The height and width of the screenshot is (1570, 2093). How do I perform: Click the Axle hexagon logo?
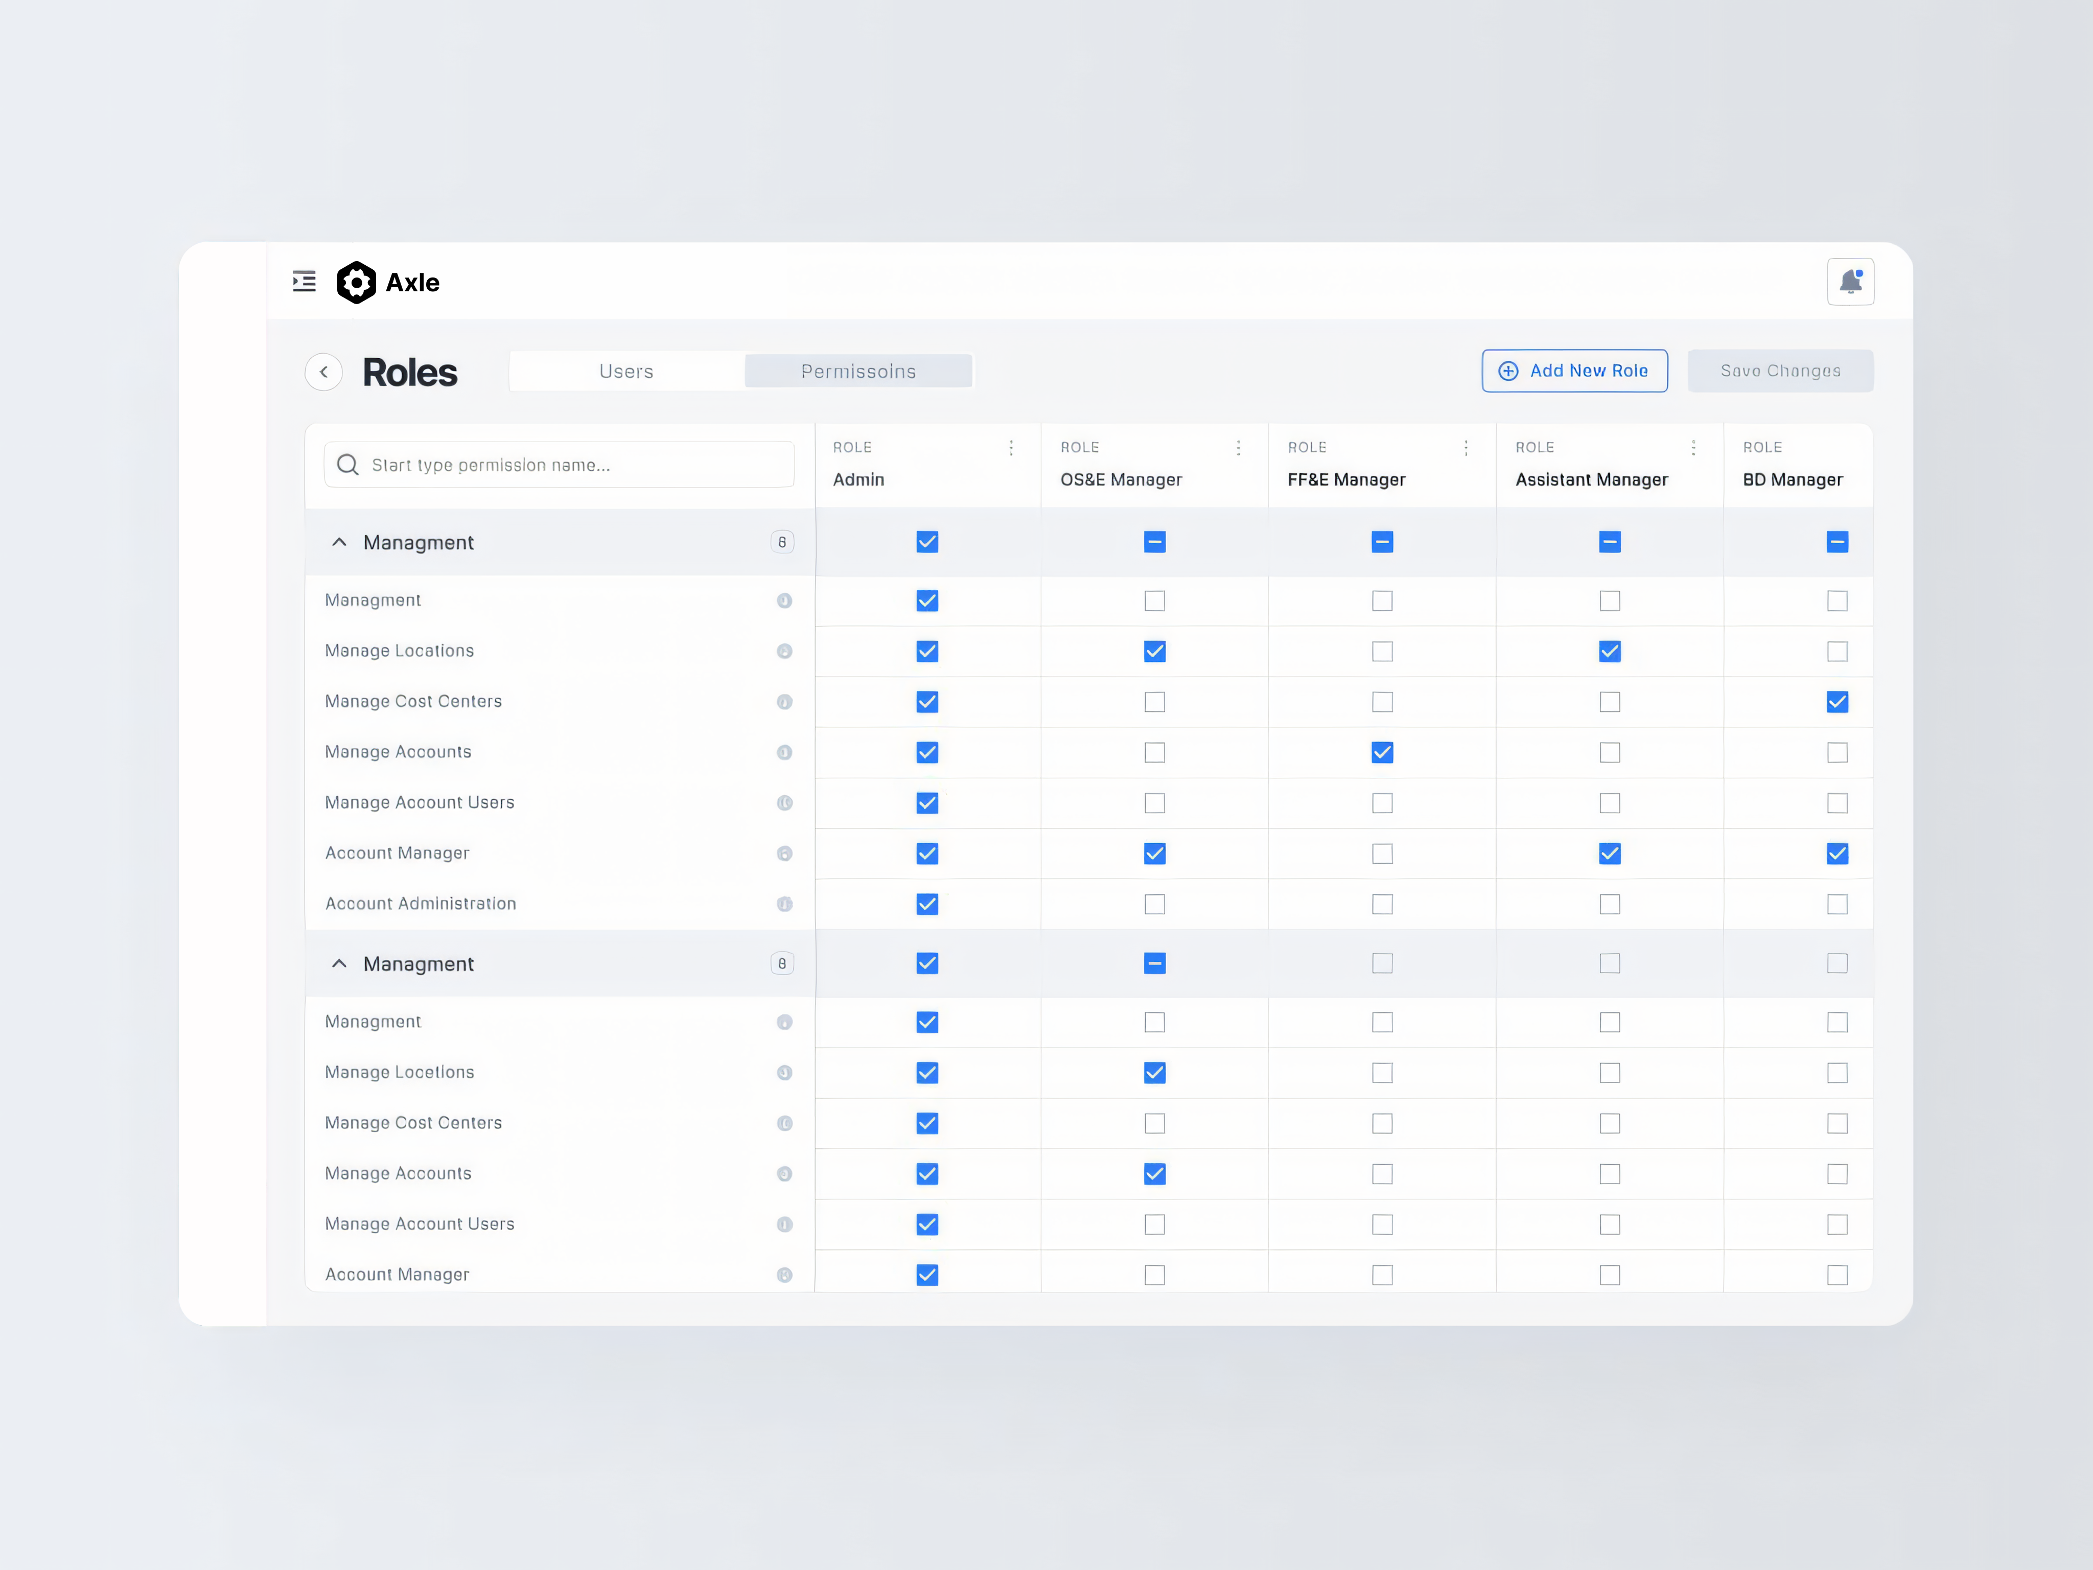[357, 281]
